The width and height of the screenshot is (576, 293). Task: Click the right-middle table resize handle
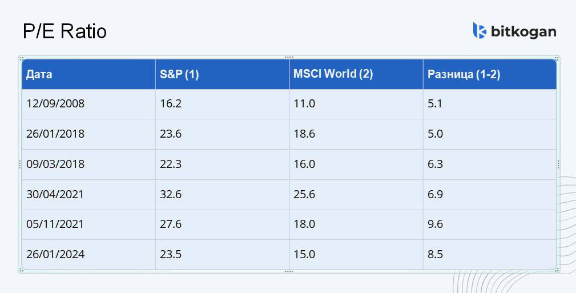pos(558,164)
